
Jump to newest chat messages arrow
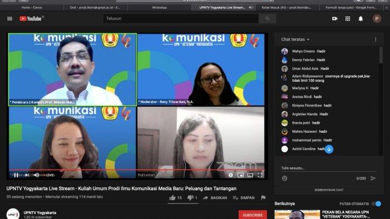click(x=329, y=149)
